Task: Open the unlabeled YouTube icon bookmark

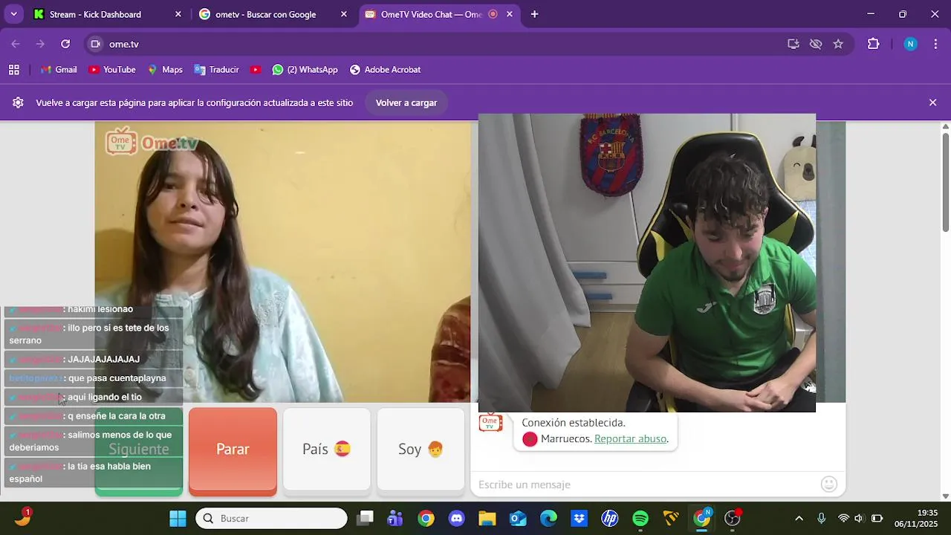Action: pos(256,69)
